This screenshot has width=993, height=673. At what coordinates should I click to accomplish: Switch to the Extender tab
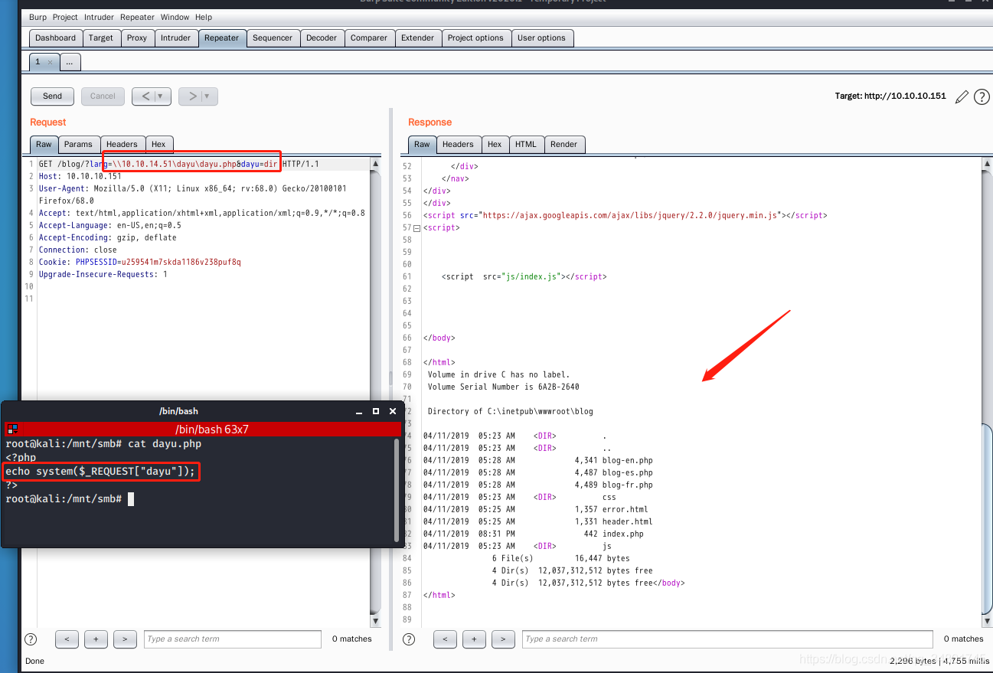tap(417, 38)
